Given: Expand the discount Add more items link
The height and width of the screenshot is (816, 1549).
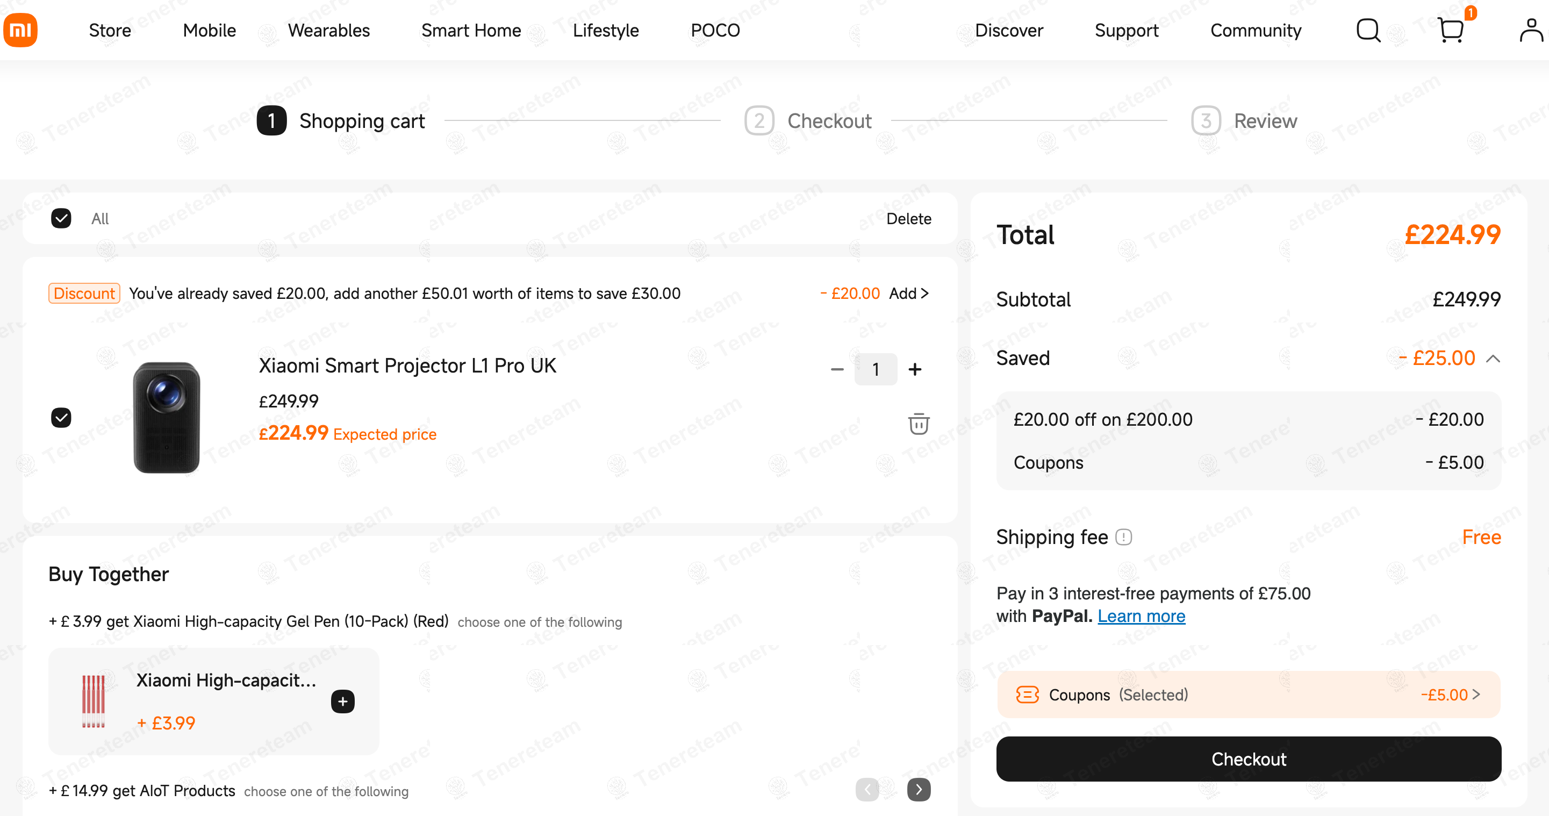Looking at the screenshot, I should click(x=908, y=294).
